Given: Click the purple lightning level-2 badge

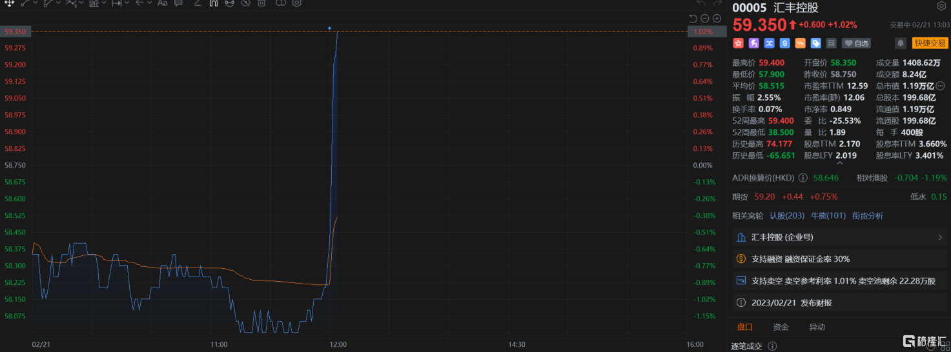Looking at the screenshot, I should click(753, 43).
